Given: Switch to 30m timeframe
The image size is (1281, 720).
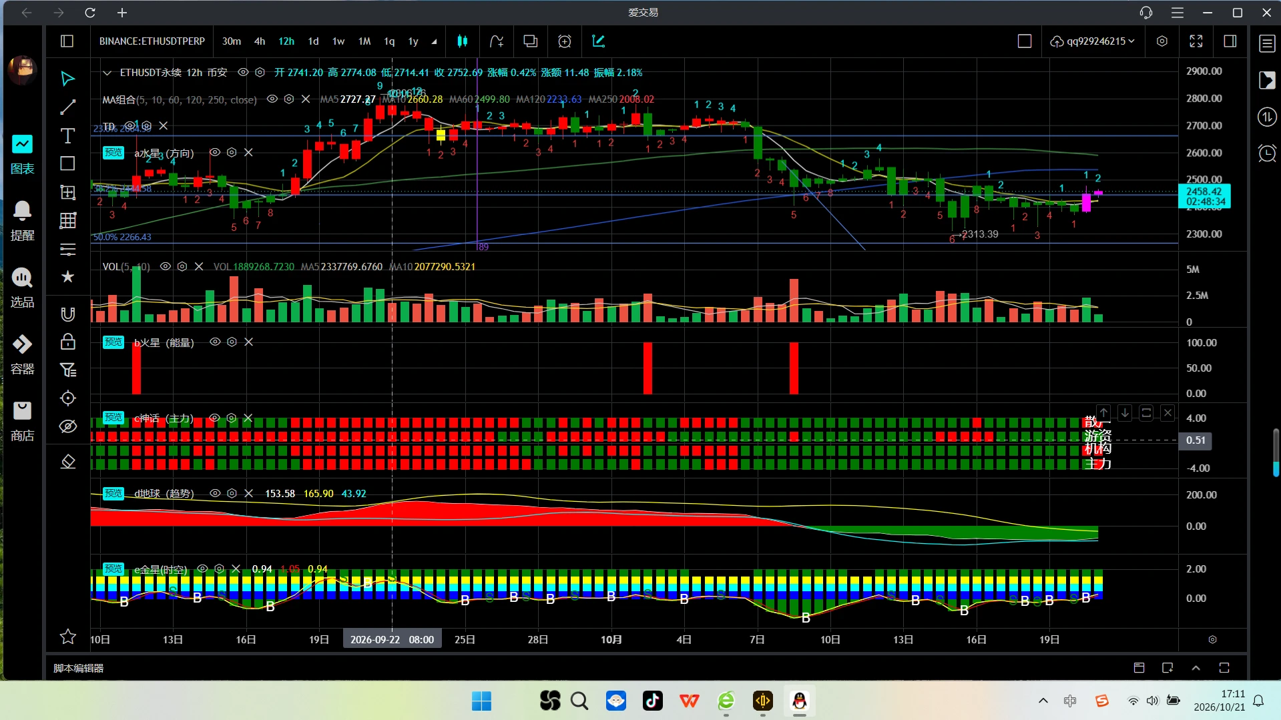Looking at the screenshot, I should click(x=232, y=41).
